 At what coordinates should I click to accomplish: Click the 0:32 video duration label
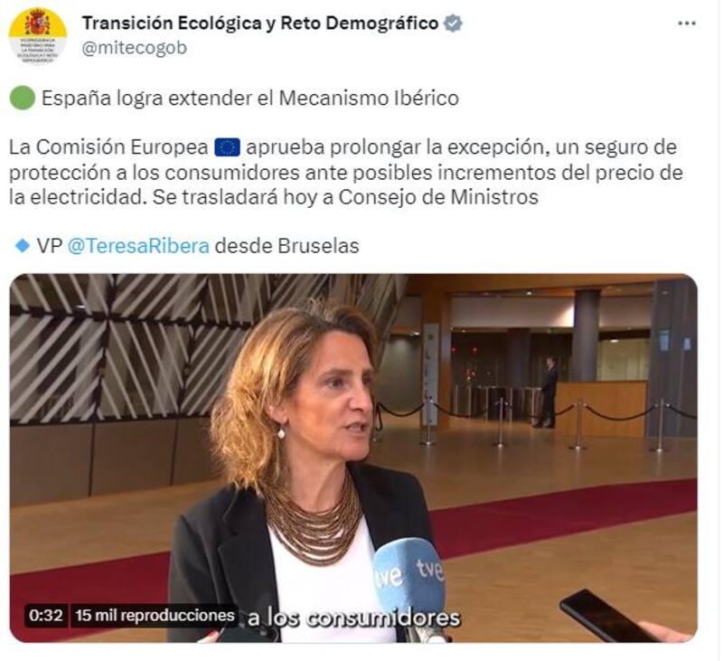coord(46,615)
